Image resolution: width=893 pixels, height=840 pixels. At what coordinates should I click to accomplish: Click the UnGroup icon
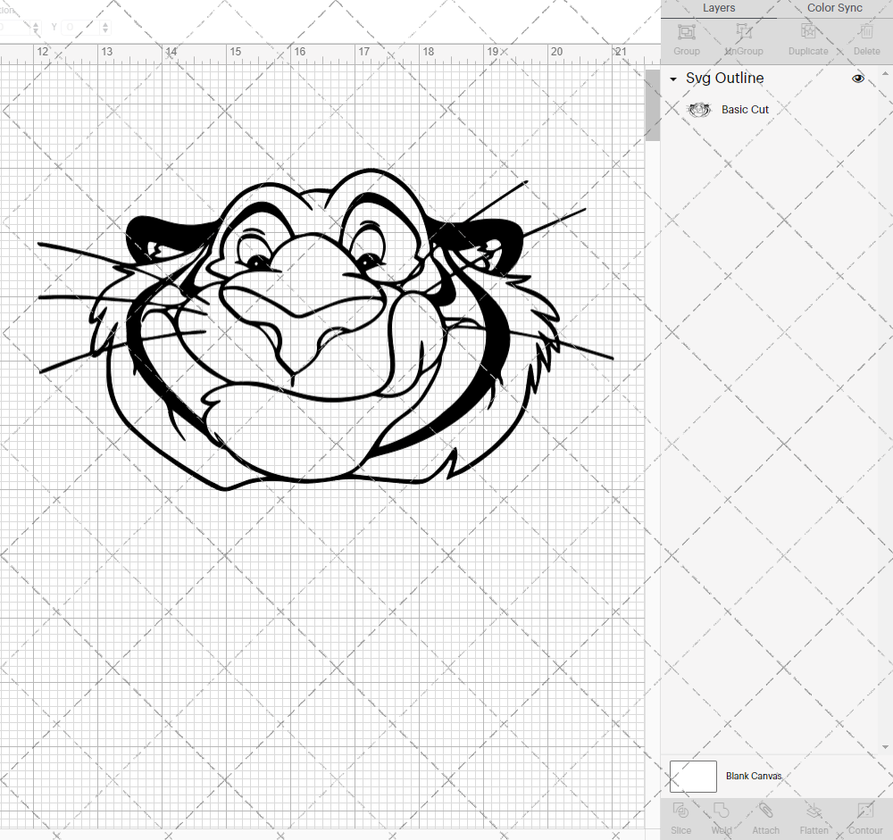pos(743,37)
